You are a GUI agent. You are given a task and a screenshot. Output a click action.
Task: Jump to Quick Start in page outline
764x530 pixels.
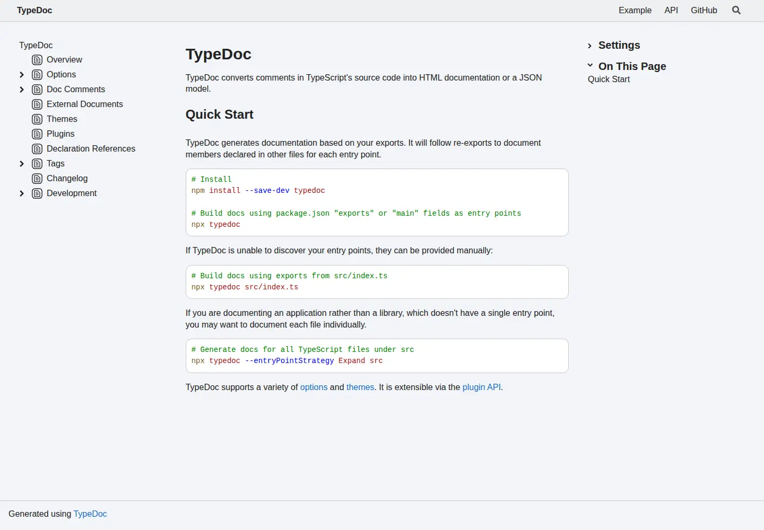(609, 79)
